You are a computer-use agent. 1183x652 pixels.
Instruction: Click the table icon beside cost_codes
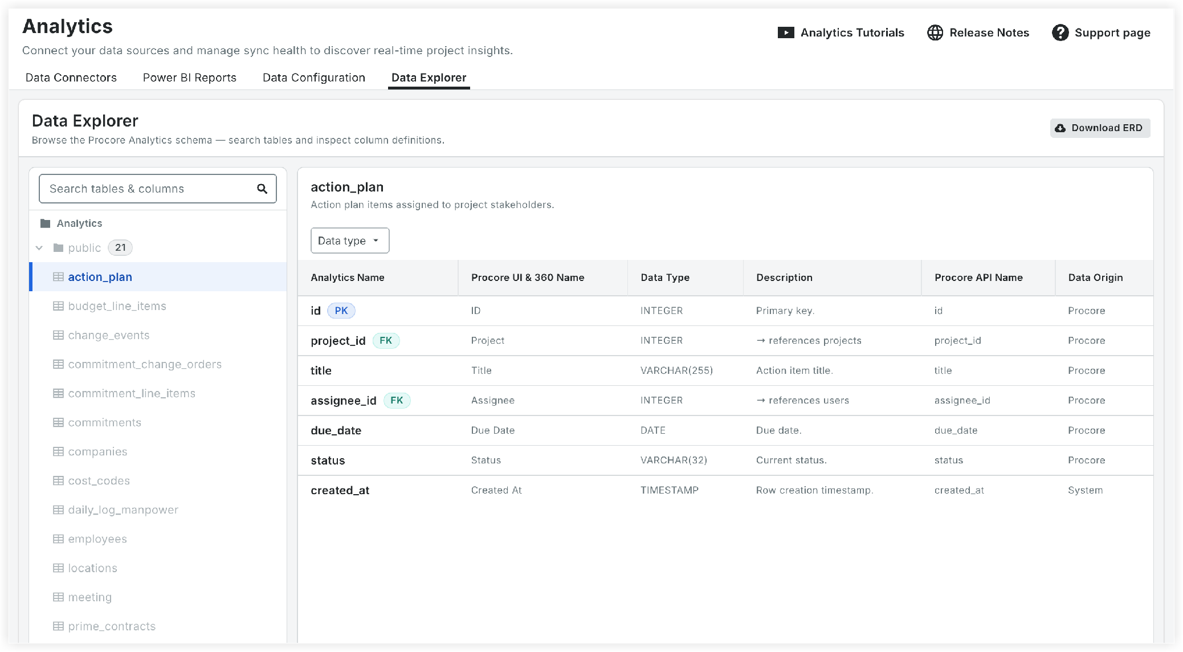(x=58, y=480)
